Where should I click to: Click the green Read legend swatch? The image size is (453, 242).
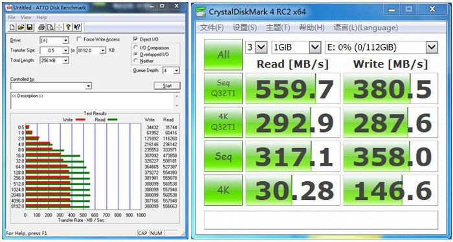pos(113,120)
